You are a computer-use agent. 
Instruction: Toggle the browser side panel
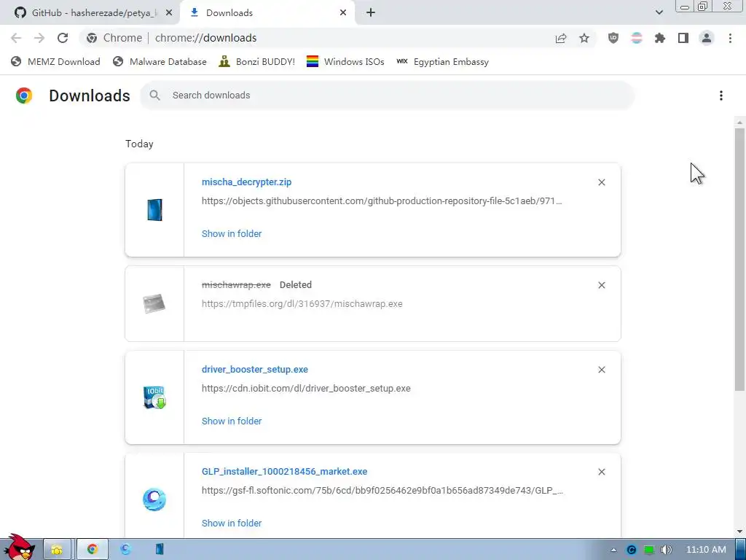click(x=683, y=38)
